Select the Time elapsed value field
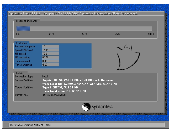Viewport: 174px width, 130px height. point(50,61)
